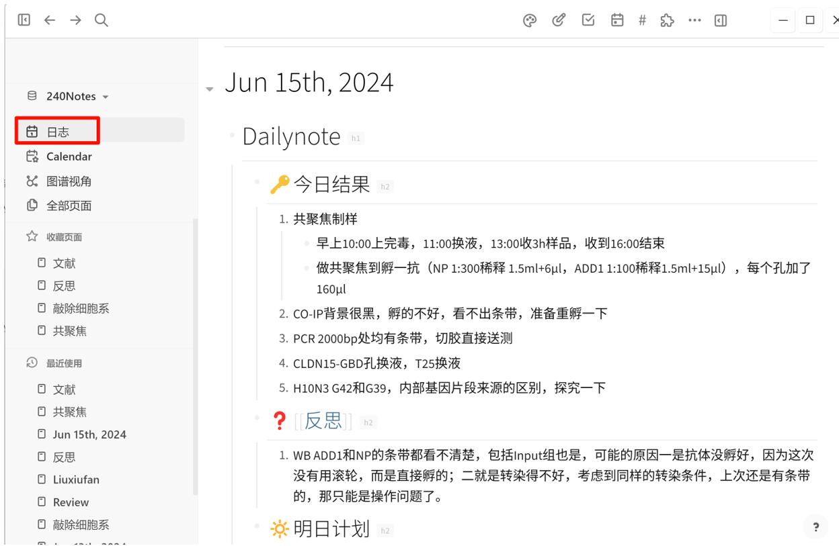Viewport: 839px width, 546px height.
Task: Follow the 反思 page link in heading
Action: point(324,421)
